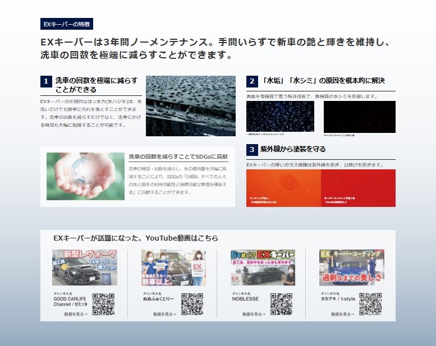
Task: Click the number 1 feature badge
Action: pyautogui.click(x=47, y=81)
